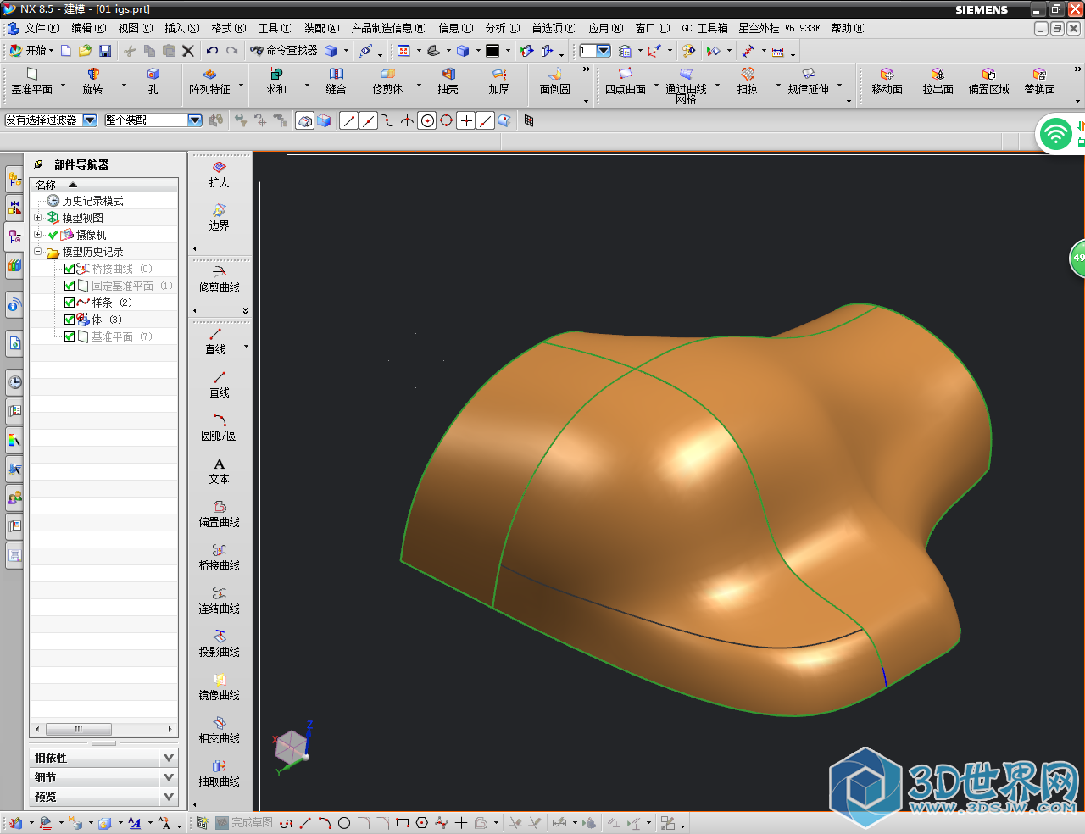The width and height of the screenshot is (1085, 834).
Task: Click the Thicken (加厚) tool
Action: (x=499, y=81)
